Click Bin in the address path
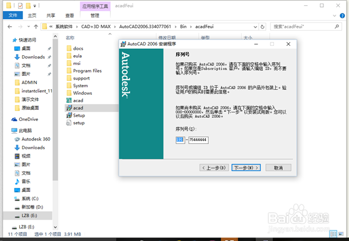The image size is (349, 241). [x=183, y=27]
